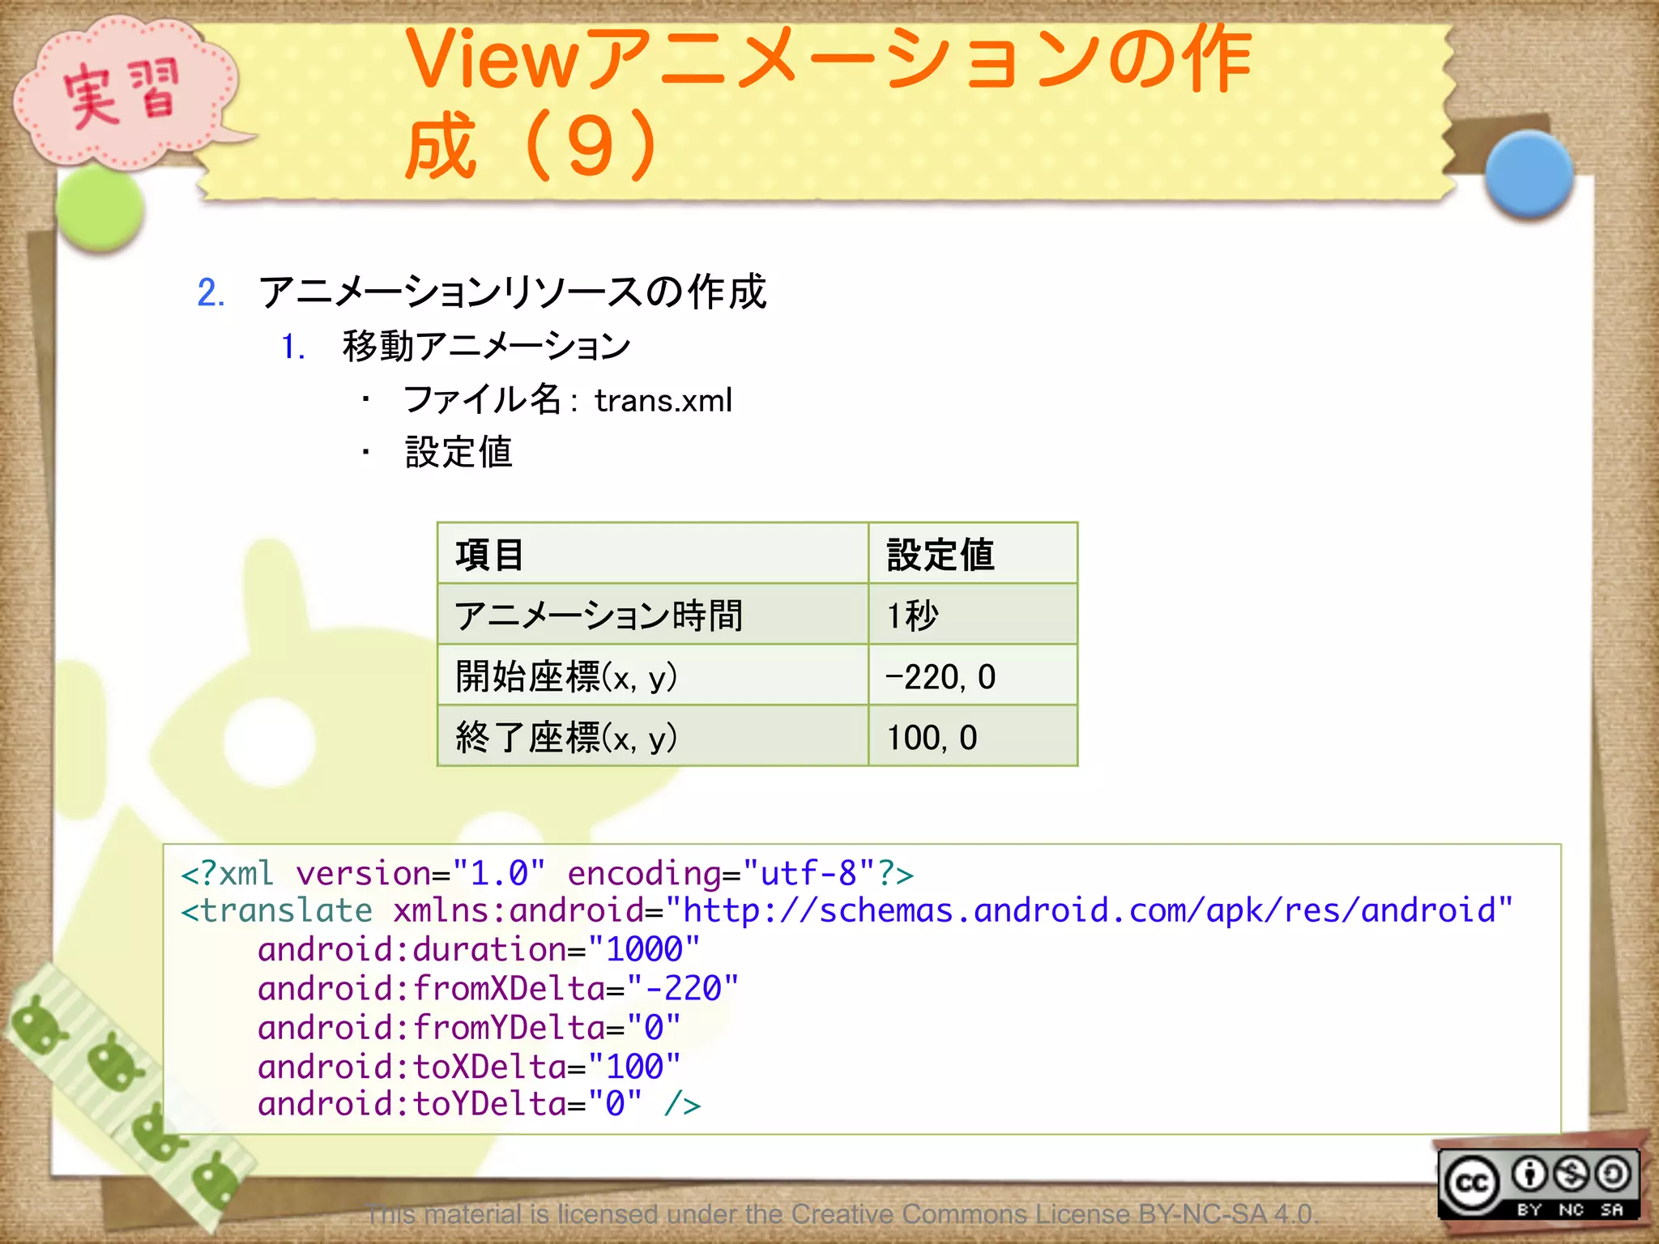
Task: Select the slide title Viewアニメーションの作成（9）
Action: point(828,101)
